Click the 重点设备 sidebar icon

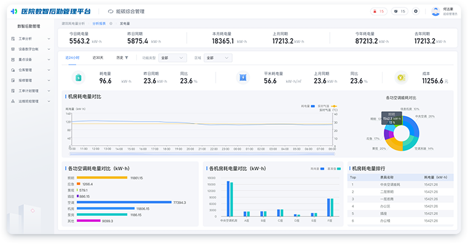(x=13, y=60)
